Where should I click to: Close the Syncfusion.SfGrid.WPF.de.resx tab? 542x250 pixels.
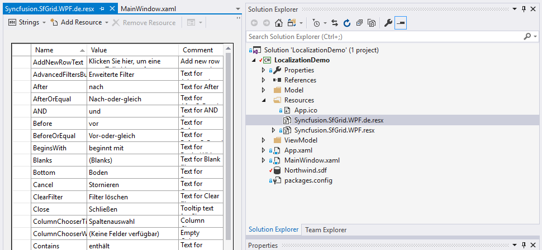(112, 9)
